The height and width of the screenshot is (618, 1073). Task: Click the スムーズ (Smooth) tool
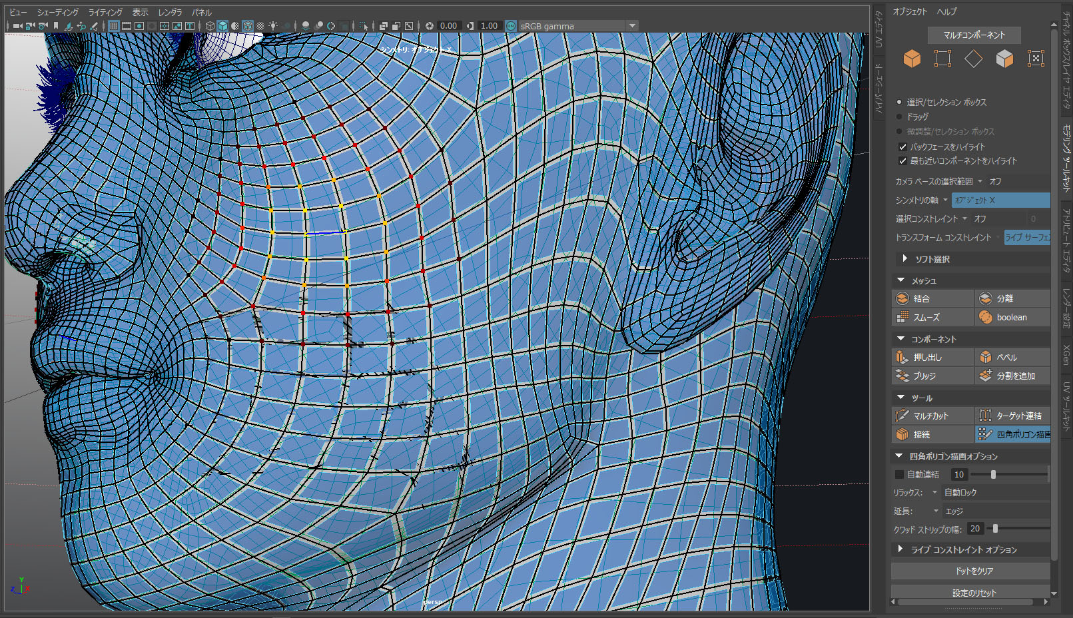932,317
